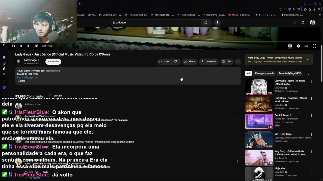
Task: Show hidden bookmarks with double chevron
Action: coord(320,15)
